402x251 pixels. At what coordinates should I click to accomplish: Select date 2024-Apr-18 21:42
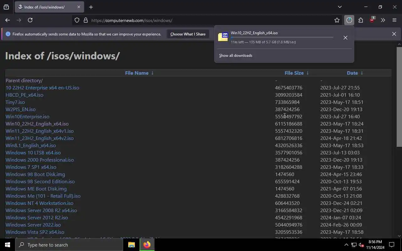pos(341,138)
